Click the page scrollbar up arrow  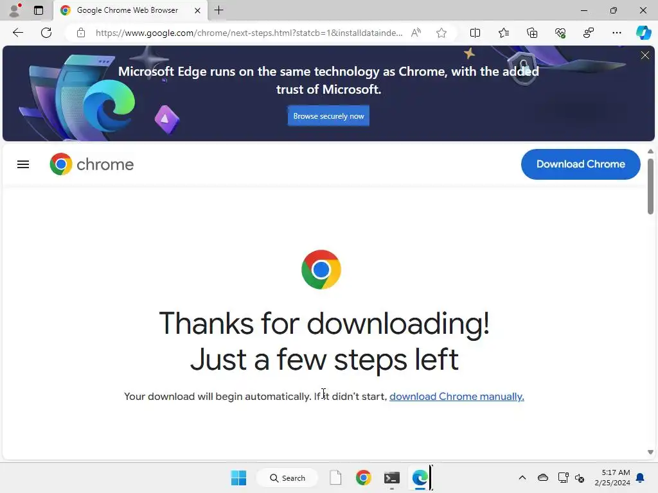[650, 151]
